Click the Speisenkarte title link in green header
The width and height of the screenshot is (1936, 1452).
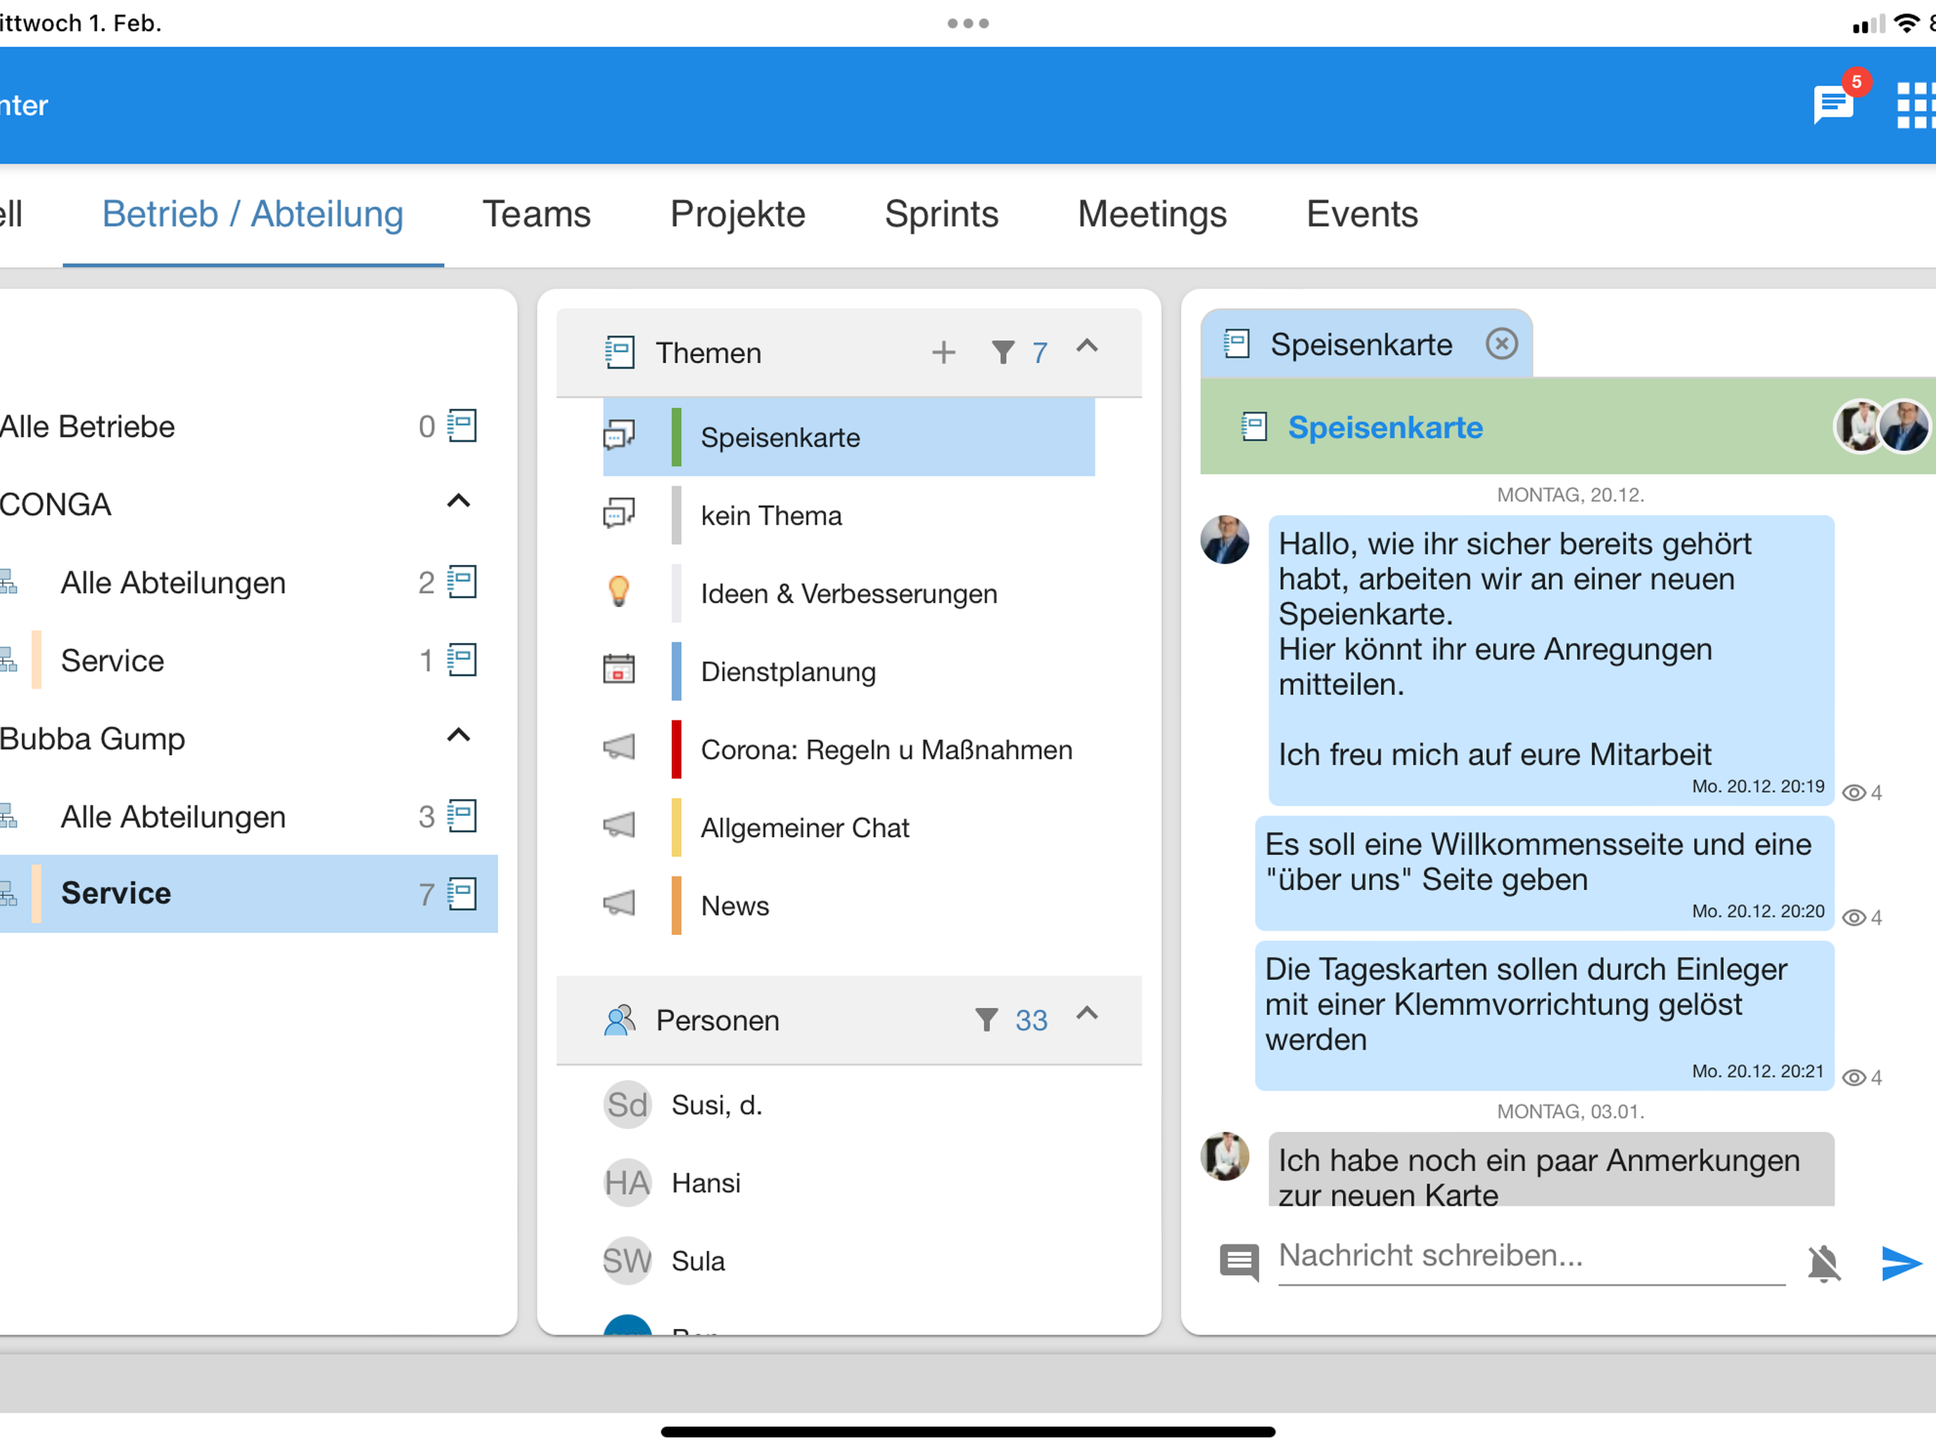tap(1385, 427)
